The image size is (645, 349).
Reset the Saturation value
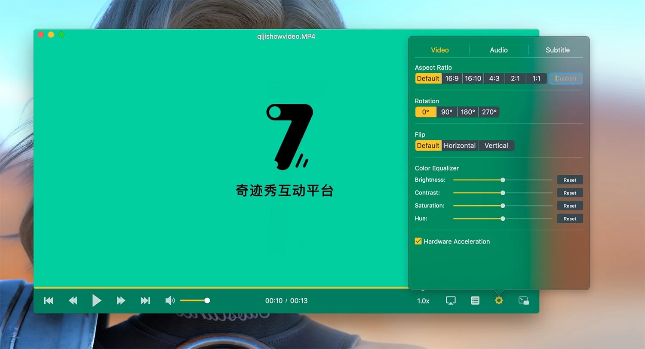pyautogui.click(x=570, y=206)
